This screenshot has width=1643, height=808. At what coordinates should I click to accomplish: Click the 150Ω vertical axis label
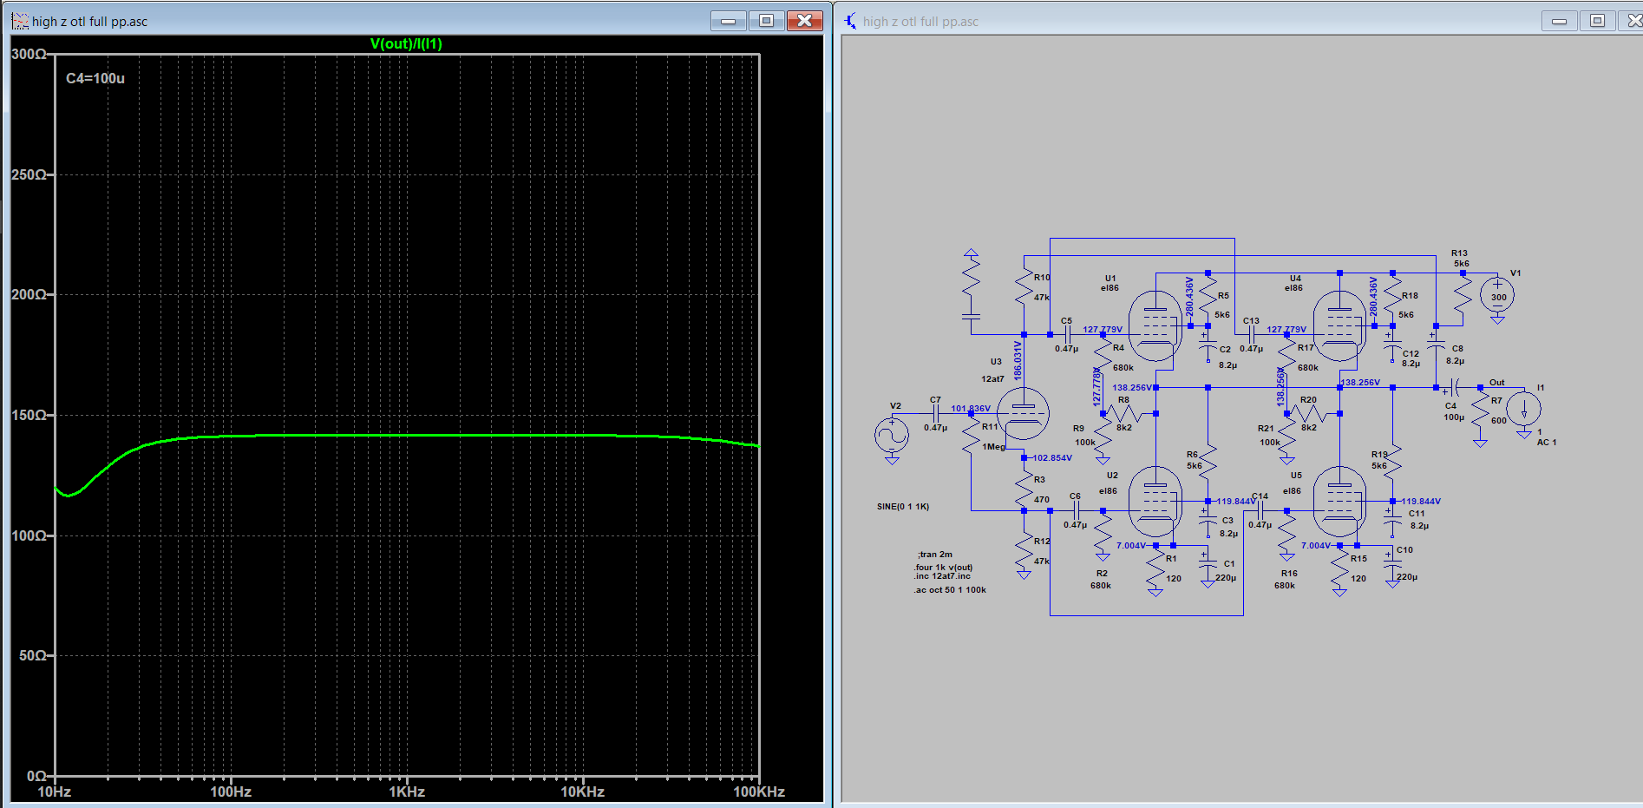[x=29, y=415]
